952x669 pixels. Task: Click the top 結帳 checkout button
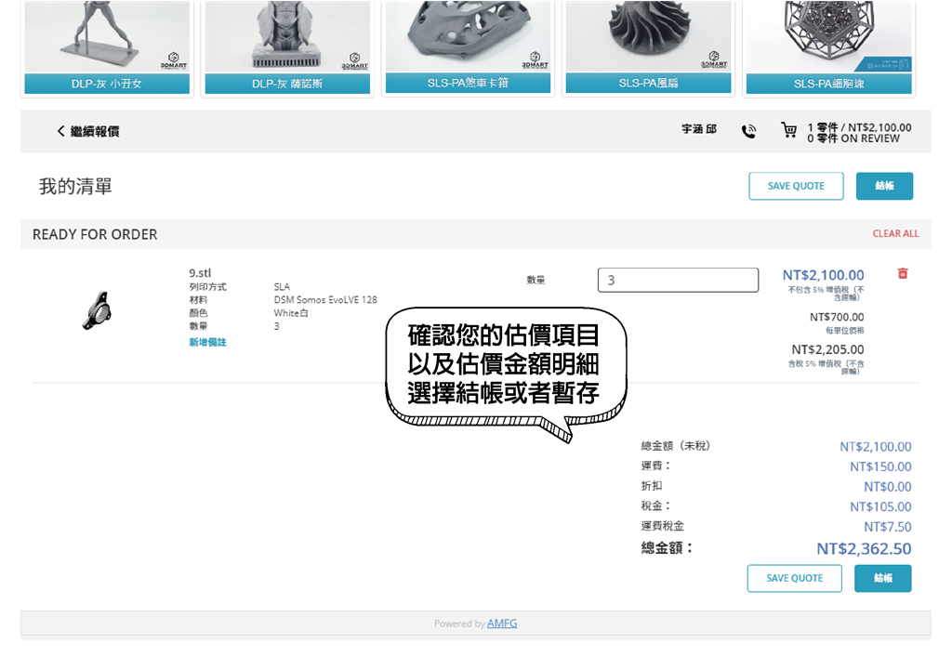883,186
